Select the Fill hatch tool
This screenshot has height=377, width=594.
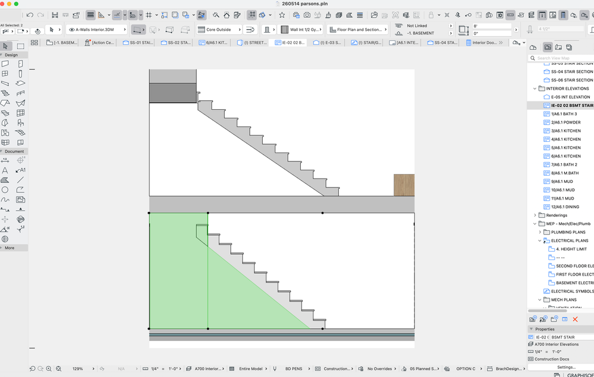pos(5,180)
